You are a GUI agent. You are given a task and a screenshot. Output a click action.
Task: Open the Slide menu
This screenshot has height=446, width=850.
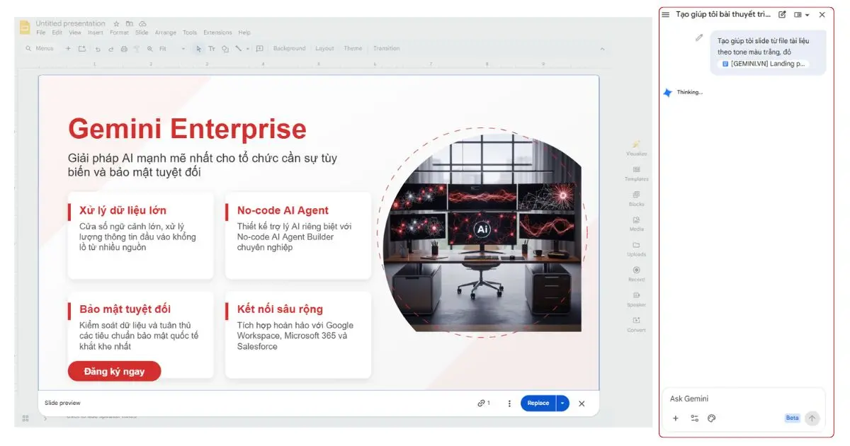pos(142,33)
